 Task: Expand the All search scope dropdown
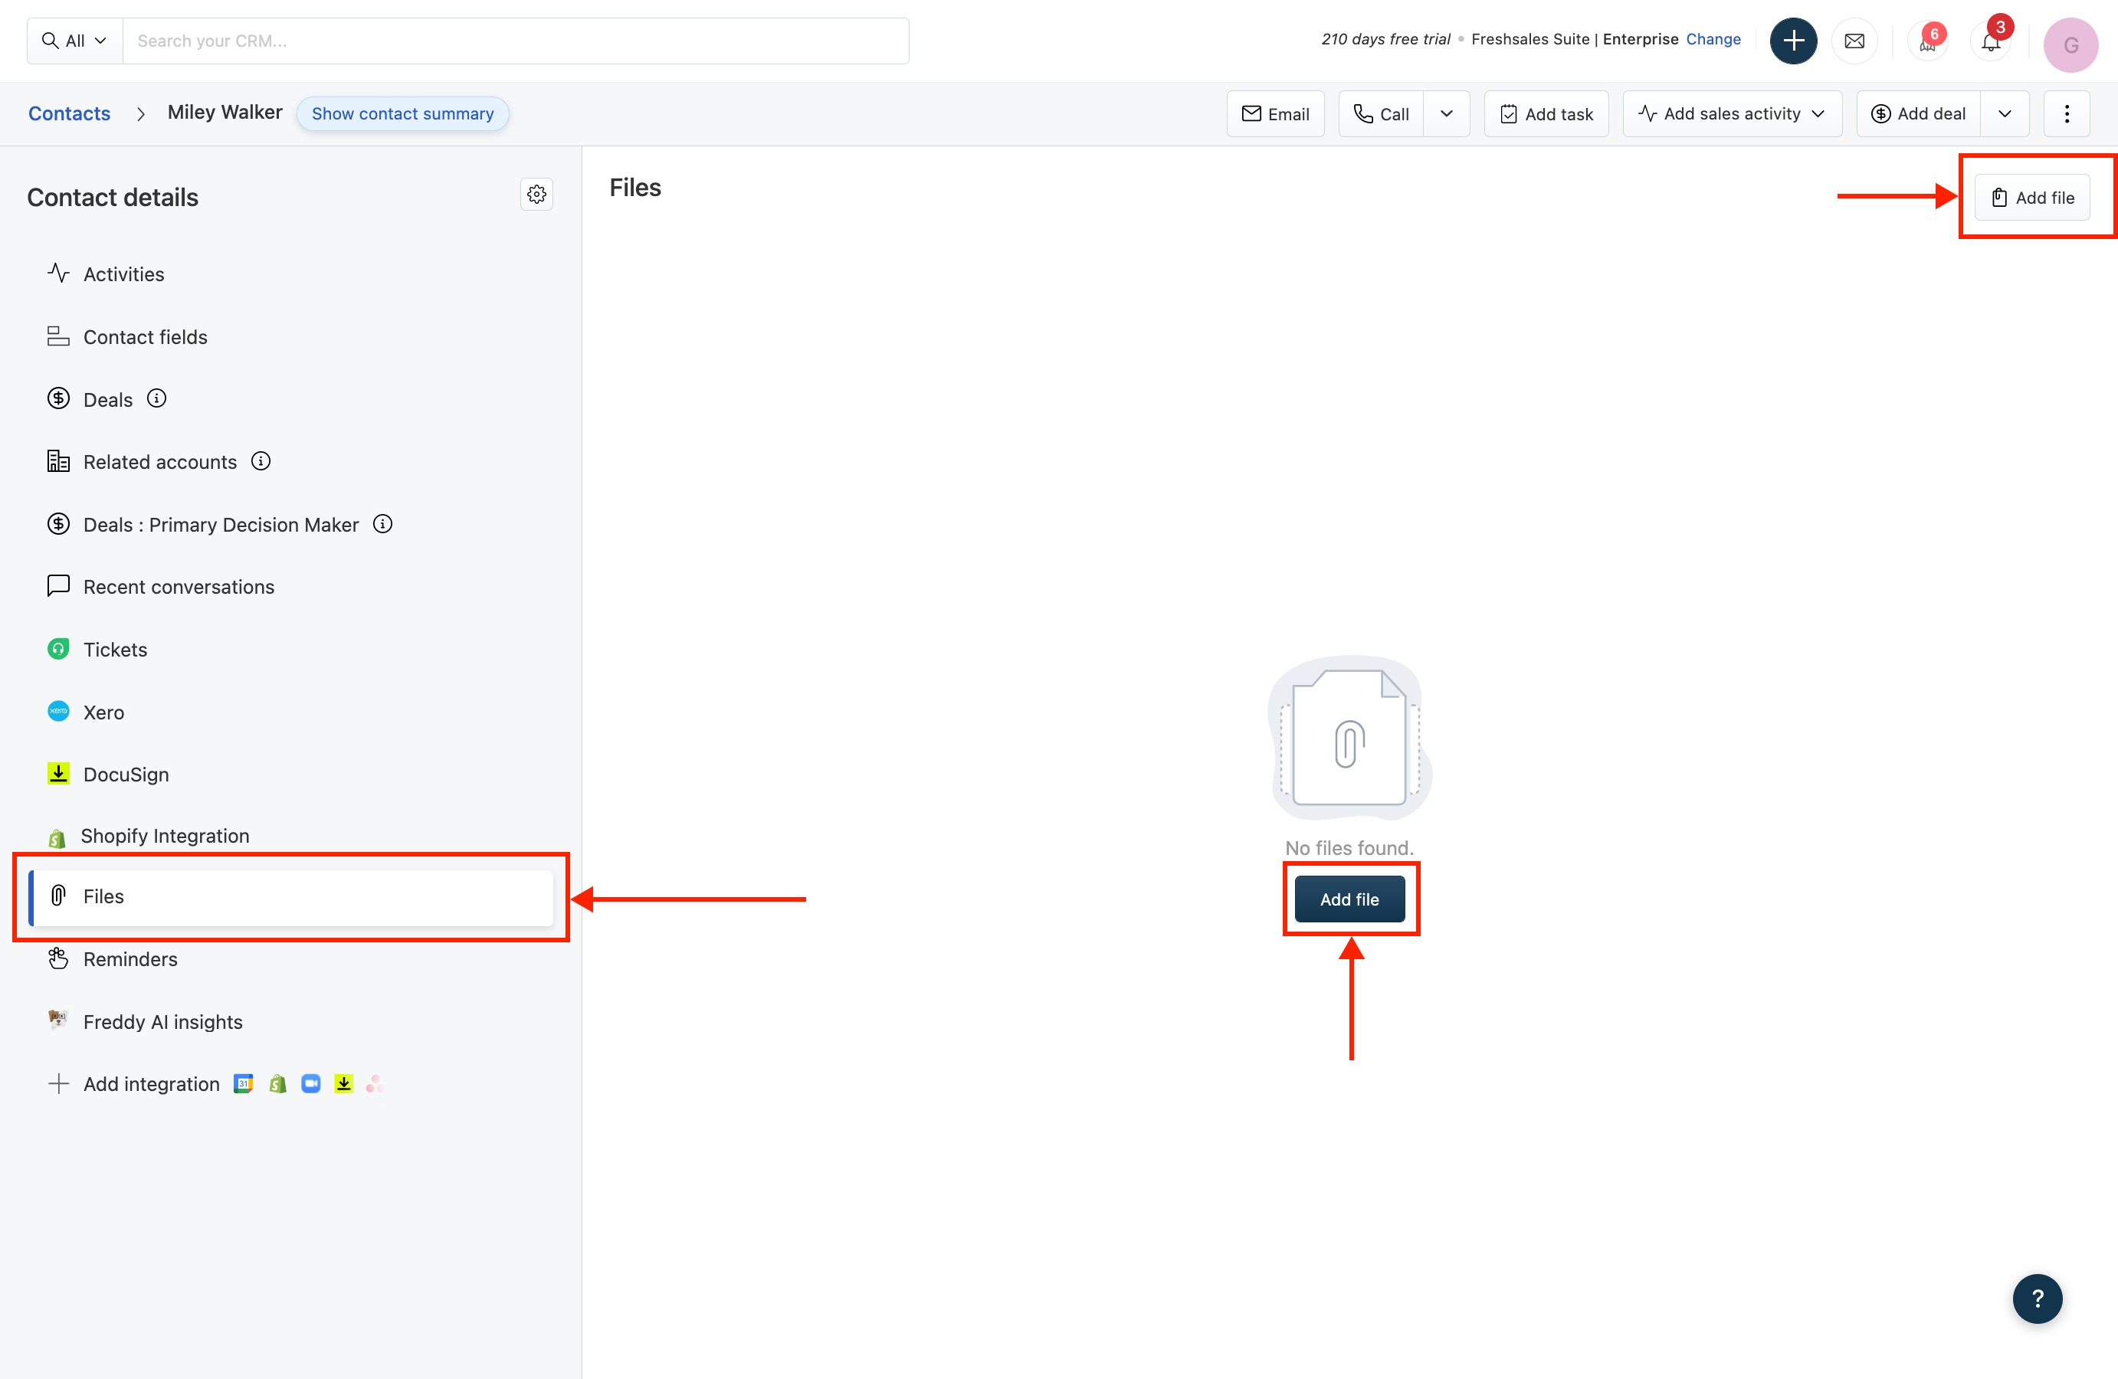click(x=75, y=41)
